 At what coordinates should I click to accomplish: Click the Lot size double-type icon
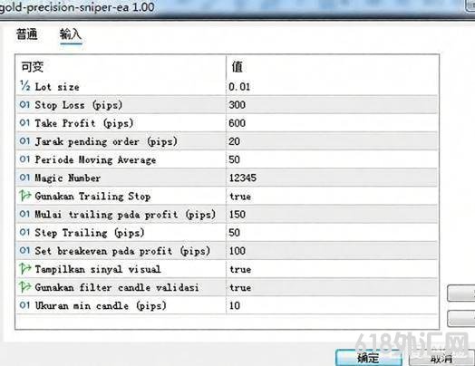24,86
